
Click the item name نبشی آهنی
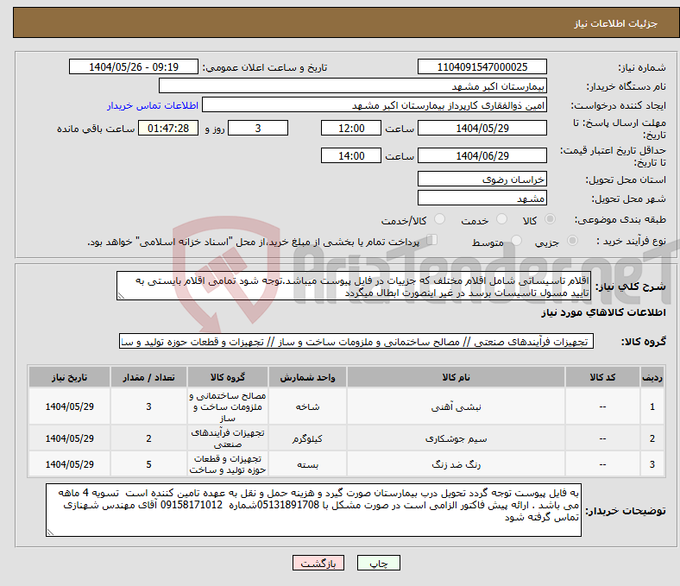click(x=456, y=406)
